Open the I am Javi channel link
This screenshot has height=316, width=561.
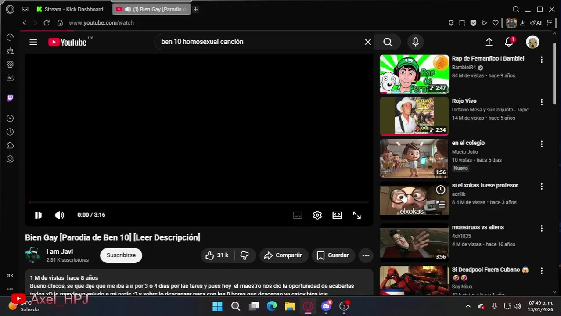point(60,252)
